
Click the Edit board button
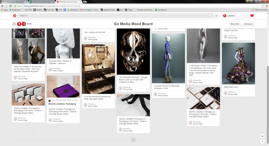point(248,24)
